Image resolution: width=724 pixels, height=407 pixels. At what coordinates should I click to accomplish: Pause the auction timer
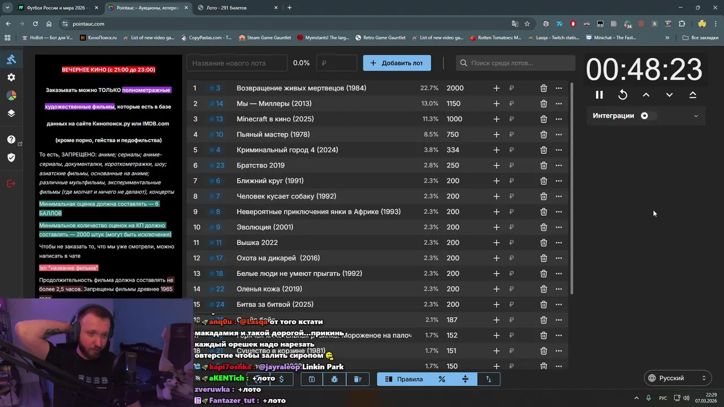600,95
